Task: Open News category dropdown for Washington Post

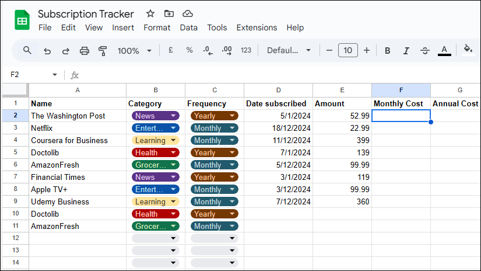Action: [x=156, y=116]
